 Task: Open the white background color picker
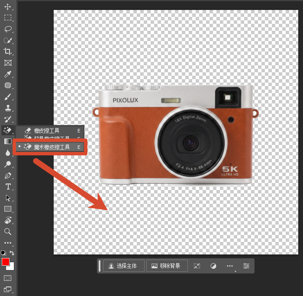[11, 267]
